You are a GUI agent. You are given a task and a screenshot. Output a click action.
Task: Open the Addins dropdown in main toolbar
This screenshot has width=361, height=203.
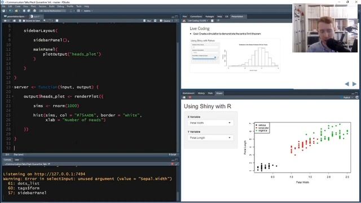[x=88, y=11]
